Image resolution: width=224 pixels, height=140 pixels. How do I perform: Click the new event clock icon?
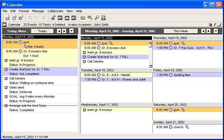point(14,18)
